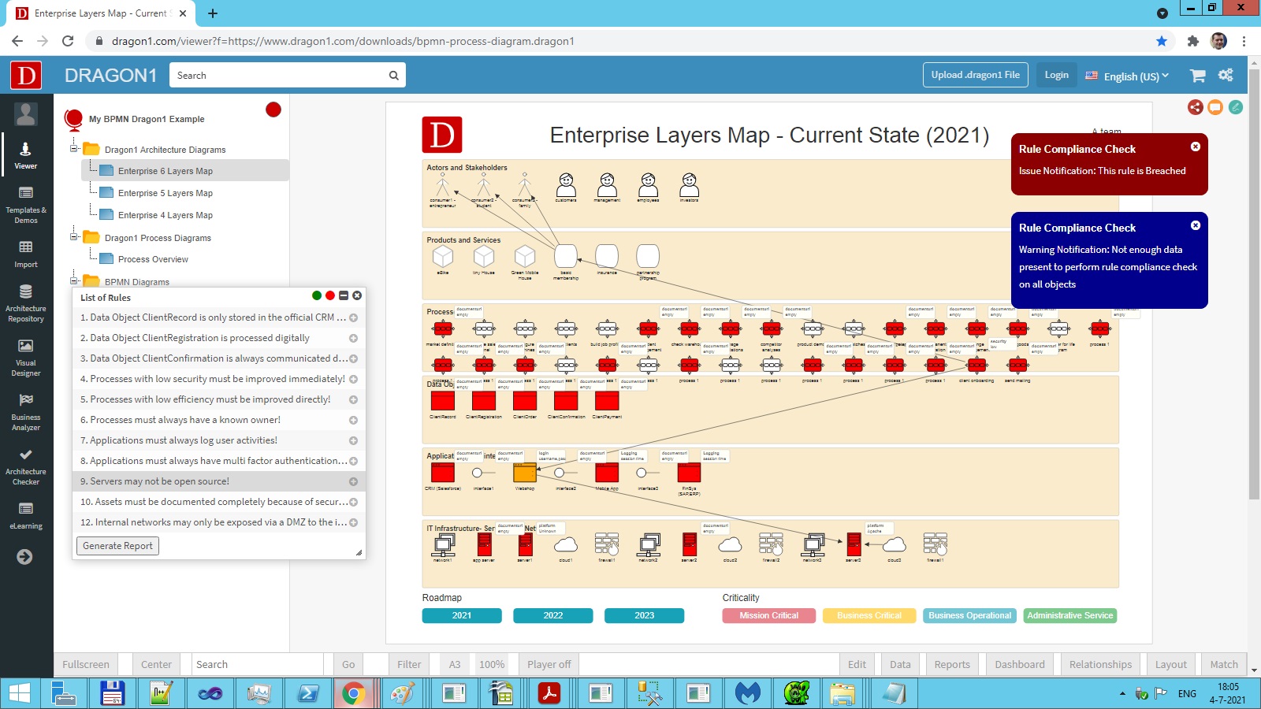The height and width of the screenshot is (709, 1261).
Task: Open the settings gears icon in header
Action: pos(1226,75)
